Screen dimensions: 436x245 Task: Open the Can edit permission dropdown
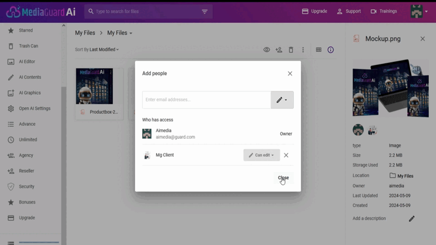click(x=262, y=155)
